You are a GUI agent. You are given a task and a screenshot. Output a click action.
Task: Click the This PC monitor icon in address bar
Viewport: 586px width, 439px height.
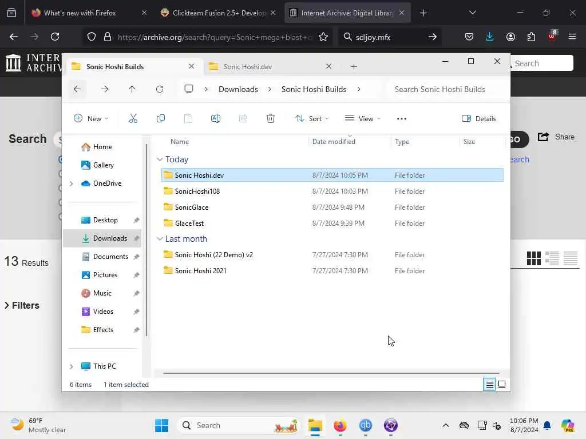189,89
